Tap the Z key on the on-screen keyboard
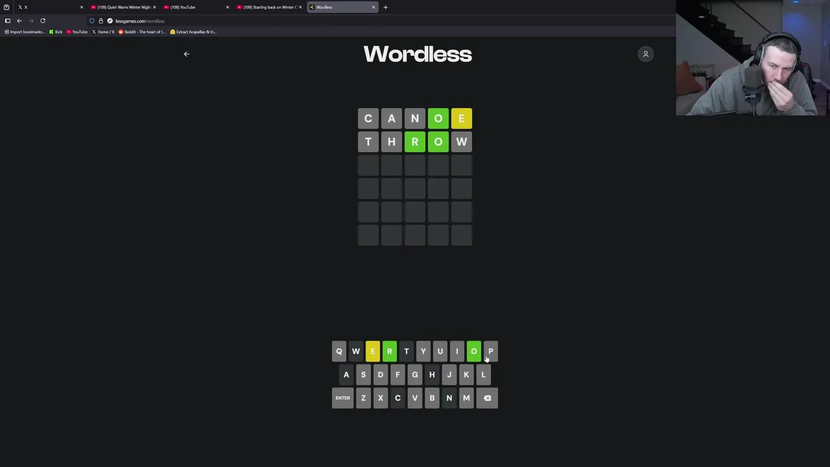Image resolution: width=830 pixels, height=467 pixels. 363,398
